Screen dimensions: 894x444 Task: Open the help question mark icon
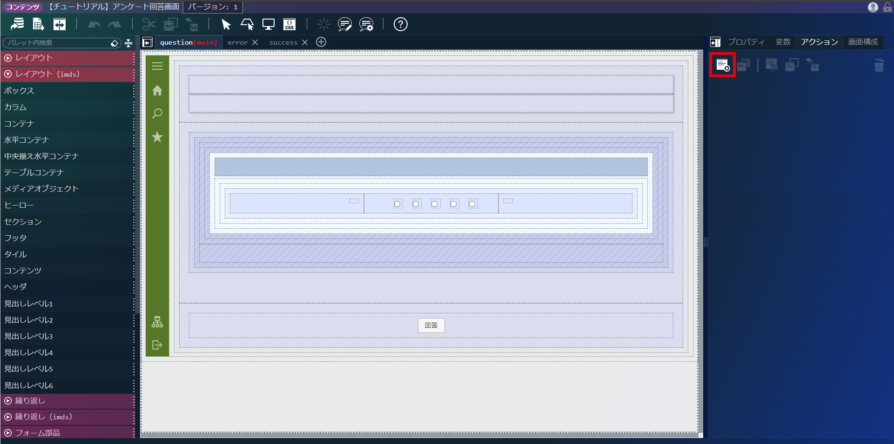pos(401,24)
